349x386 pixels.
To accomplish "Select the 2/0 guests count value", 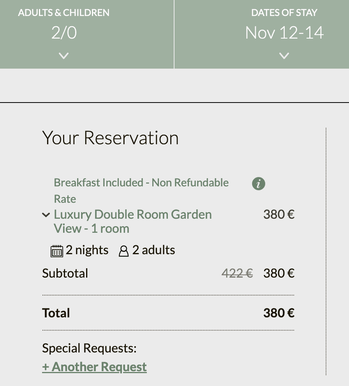I will click(64, 33).
